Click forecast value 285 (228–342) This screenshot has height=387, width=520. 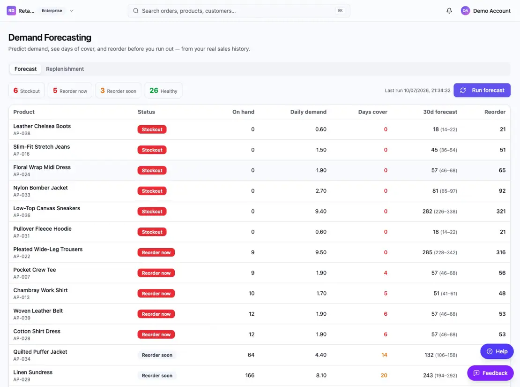tap(440, 252)
